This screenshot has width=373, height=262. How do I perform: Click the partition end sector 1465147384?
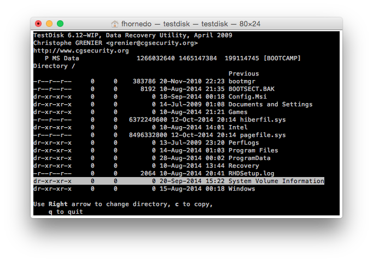click(197, 58)
